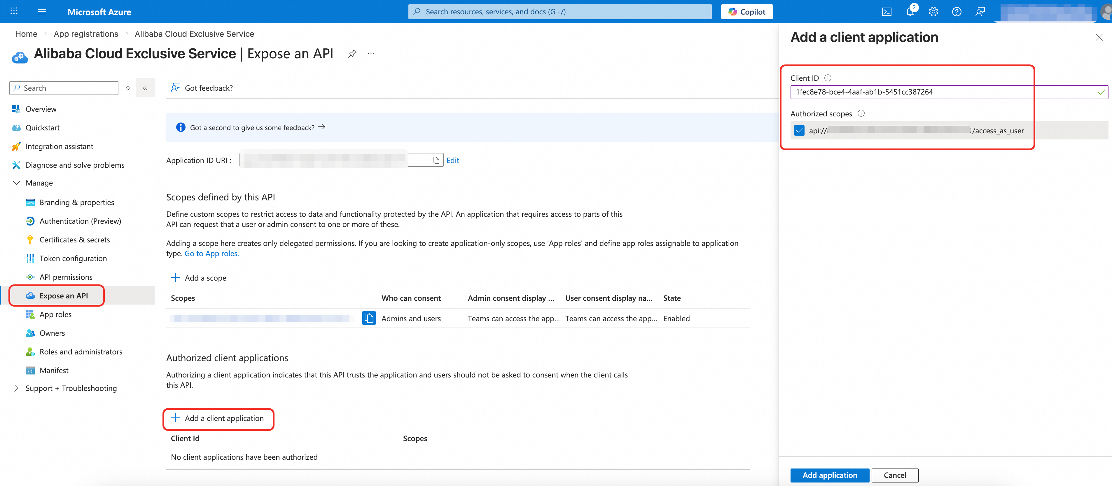
Task: Open the notifications bell
Action: (910, 12)
